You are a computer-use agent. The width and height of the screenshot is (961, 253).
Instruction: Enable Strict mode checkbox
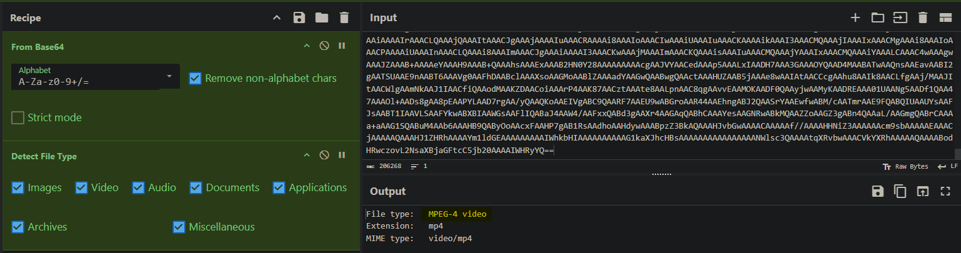tap(18, 117)
